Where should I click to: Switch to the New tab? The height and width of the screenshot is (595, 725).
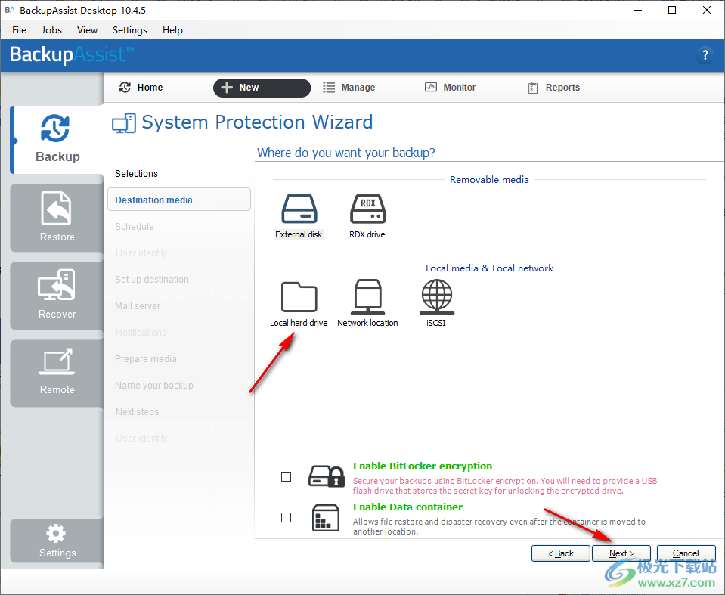[x=262, y=88]
